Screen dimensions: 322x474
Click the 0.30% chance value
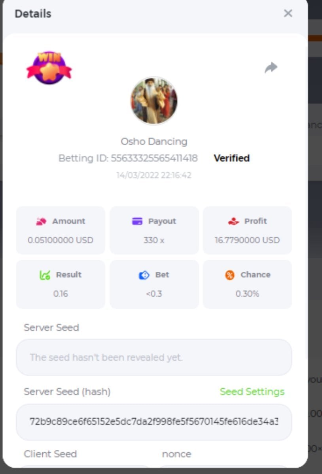(247, 293)
